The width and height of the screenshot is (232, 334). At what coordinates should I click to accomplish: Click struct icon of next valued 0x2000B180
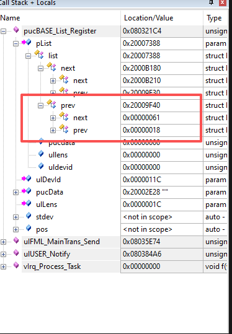[x=51, y=67]
